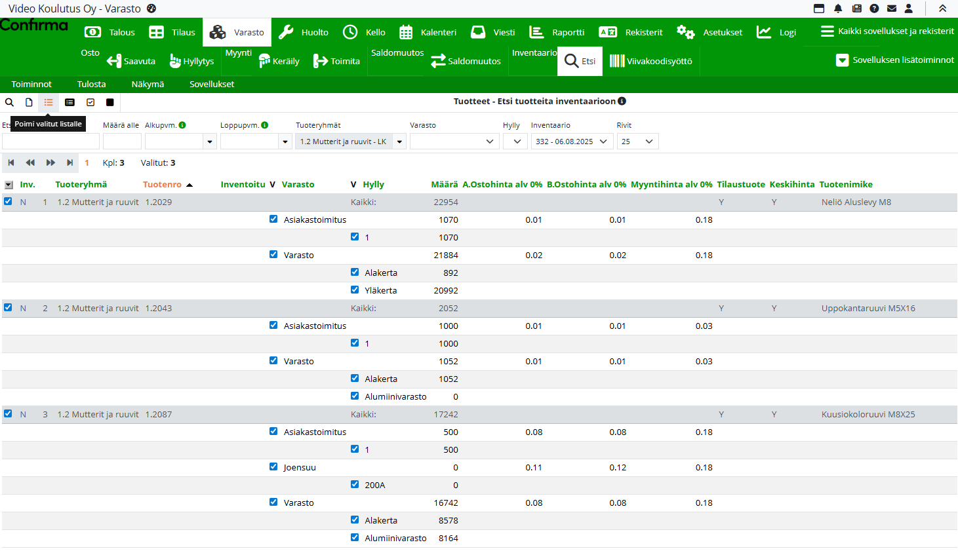
Task: Toggle the Yläkerta shelf checkbox
Action: point(355,290)
